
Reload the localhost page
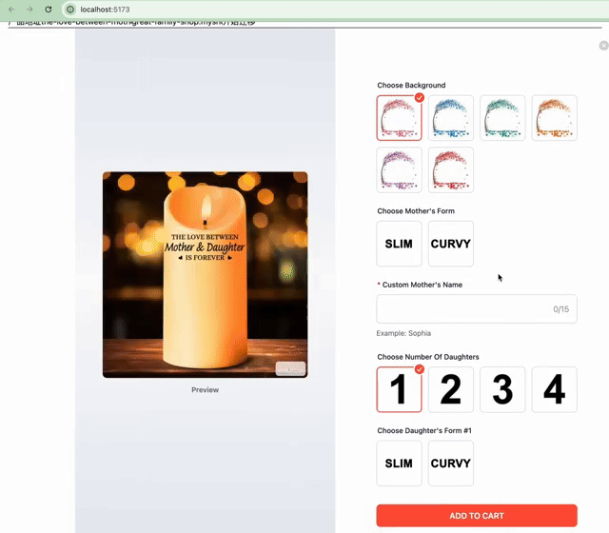click(49, 10)
